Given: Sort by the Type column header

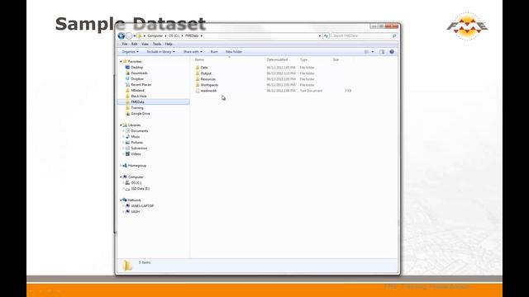Looking at the screenshot, I should [303, 59].
